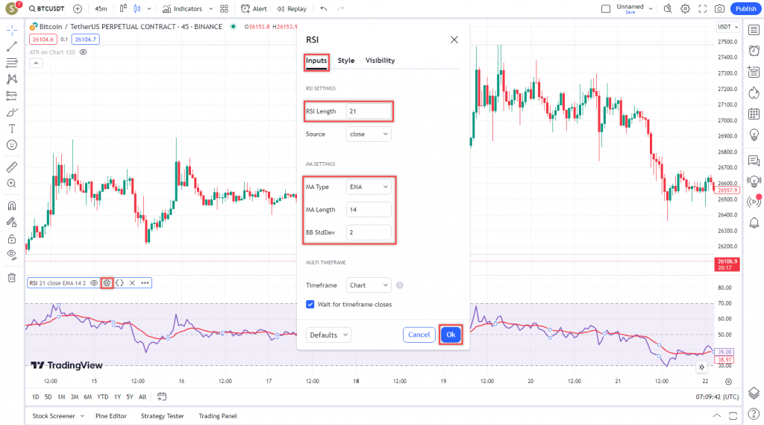Toggle lock all drawing tools
The height and width of the screenshot is (425, 764).
(x=12, y=238)
